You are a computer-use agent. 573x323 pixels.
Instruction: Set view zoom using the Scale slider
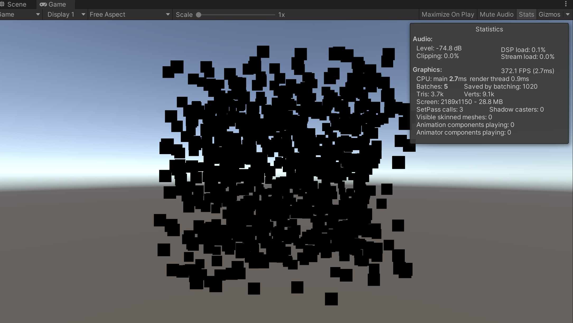point(238,15)
